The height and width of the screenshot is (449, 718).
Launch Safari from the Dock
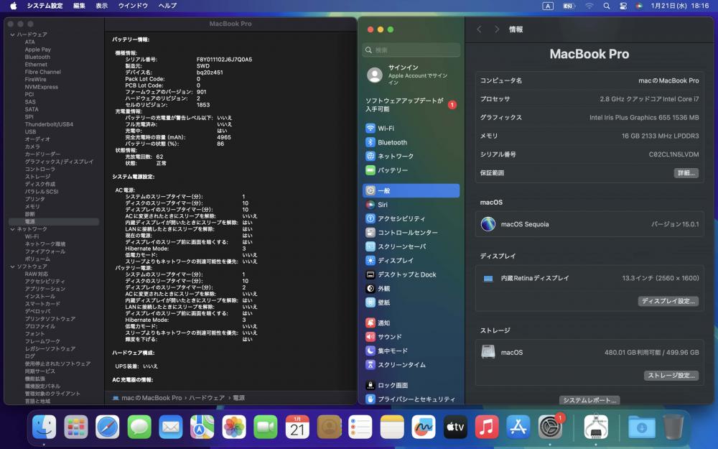click(107, 427)
